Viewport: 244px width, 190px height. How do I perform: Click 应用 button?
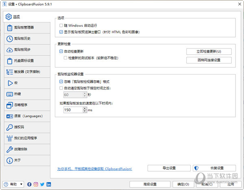(x=231, y=184)
